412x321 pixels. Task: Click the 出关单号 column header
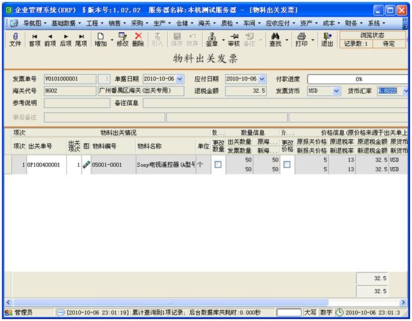[x=39, y=146]
